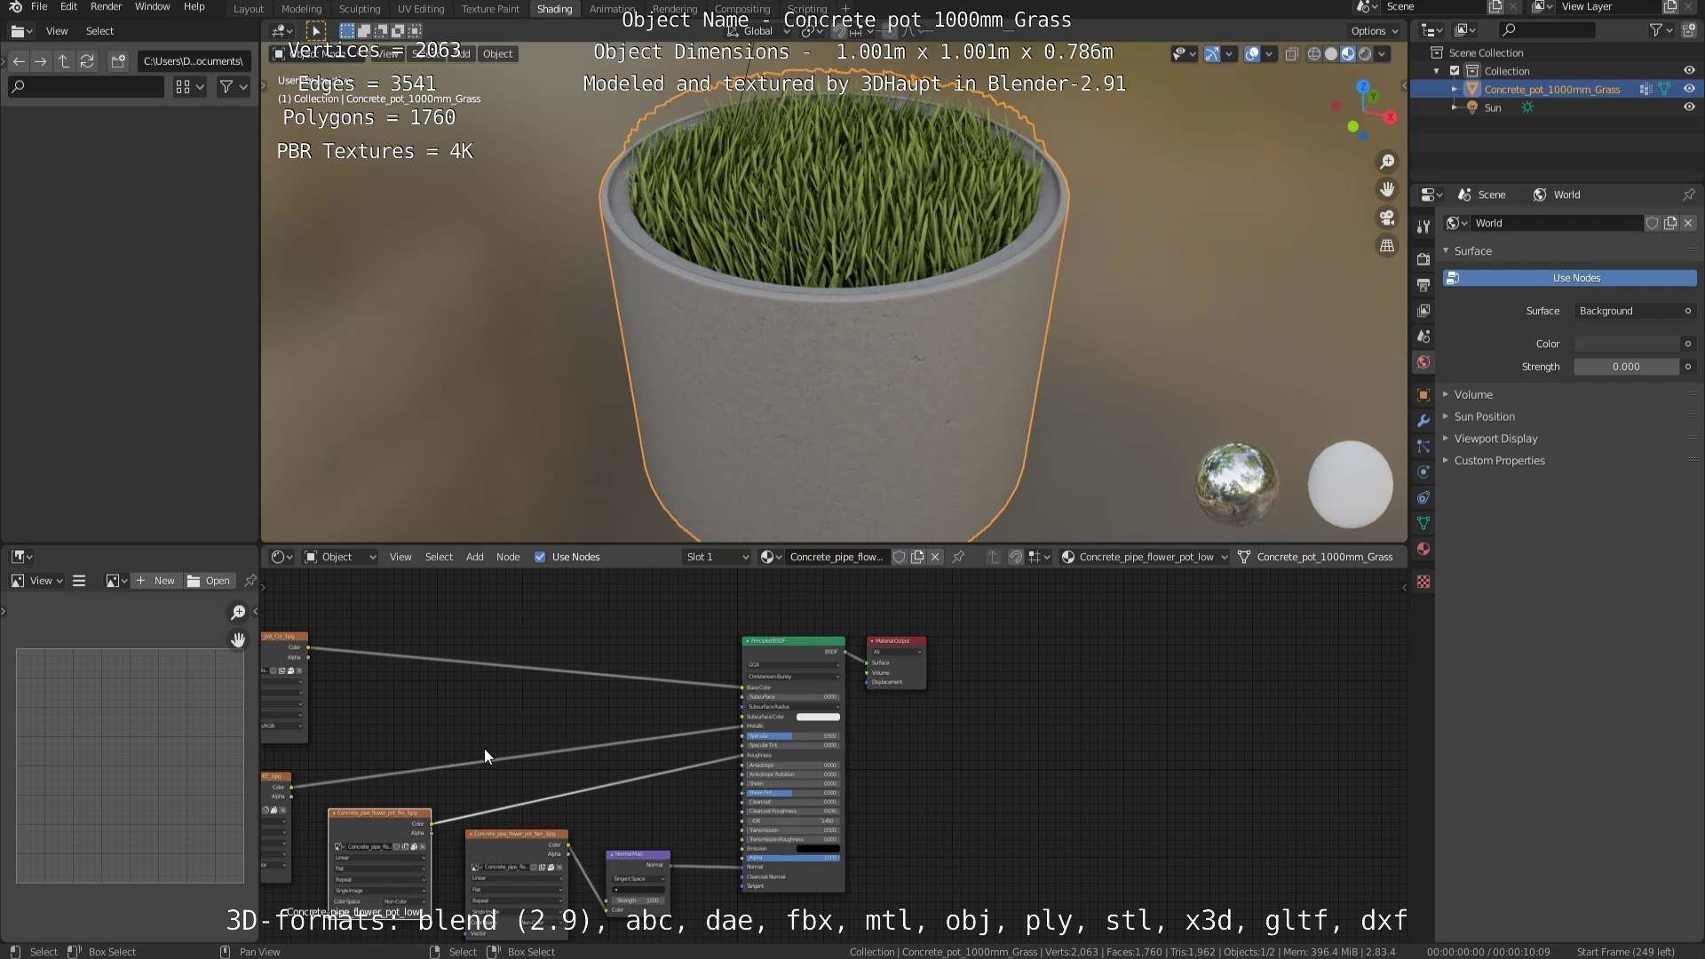This screenshot has height=959, width=1705.
Task: Switch perspective/orthographic grid icon in viewport
Action: [x=1386, y=246]
